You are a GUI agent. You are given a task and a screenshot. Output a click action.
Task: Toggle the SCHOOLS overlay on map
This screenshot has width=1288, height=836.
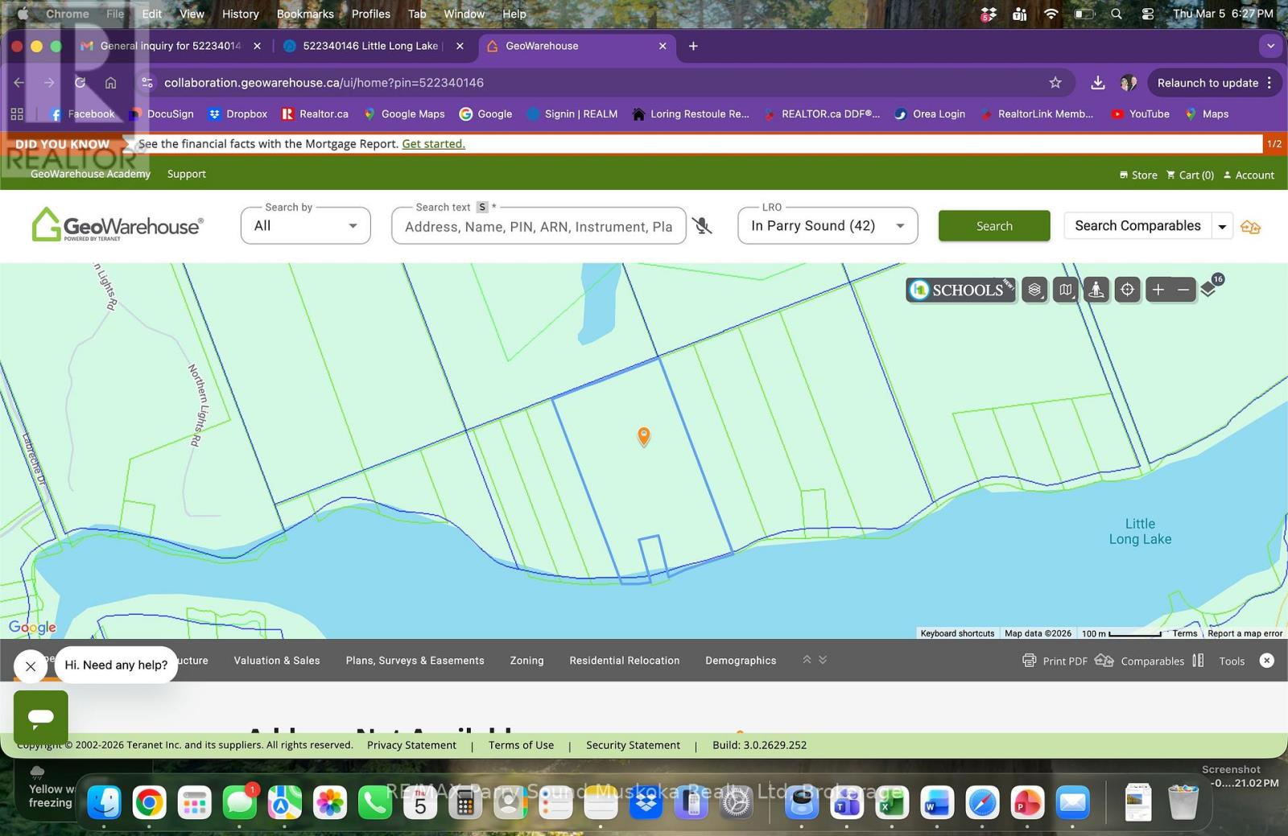960,290
